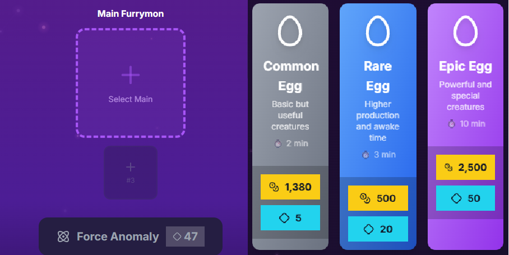
Task: Buy Rare Egg for 20 gems
Action: point(377,229)
